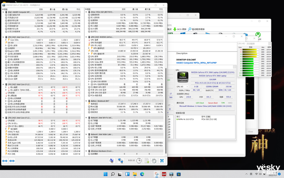Open the Wi-Fi network tray icon
This screenshot has width=284, height=178.
click(256, 174)
